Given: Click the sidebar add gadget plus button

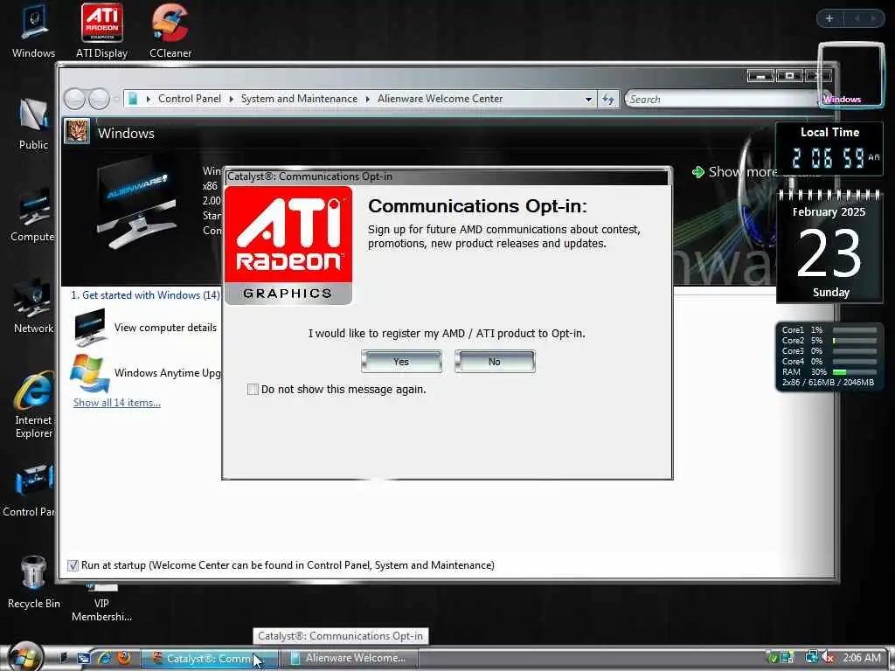Looking at the screenshot, I should click(x=829, y=18).
